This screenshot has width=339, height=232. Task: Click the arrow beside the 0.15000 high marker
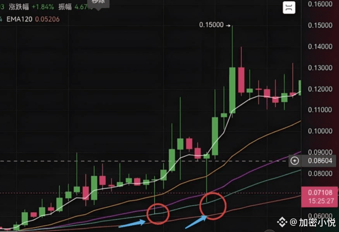(228, 25)
